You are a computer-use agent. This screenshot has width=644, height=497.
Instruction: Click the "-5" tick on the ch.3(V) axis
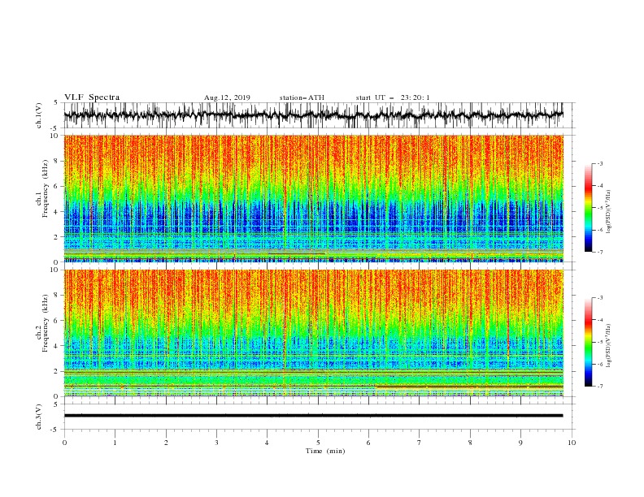coord(54,430)
